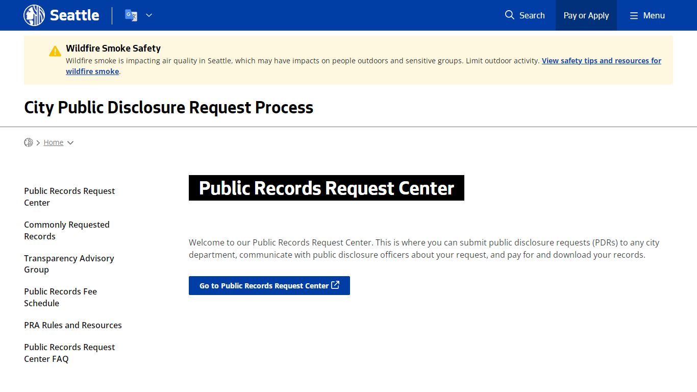Viewport: 697px width, 392px height.
Task: Click the hamburger Menu icon
Action: pos(634,16)
